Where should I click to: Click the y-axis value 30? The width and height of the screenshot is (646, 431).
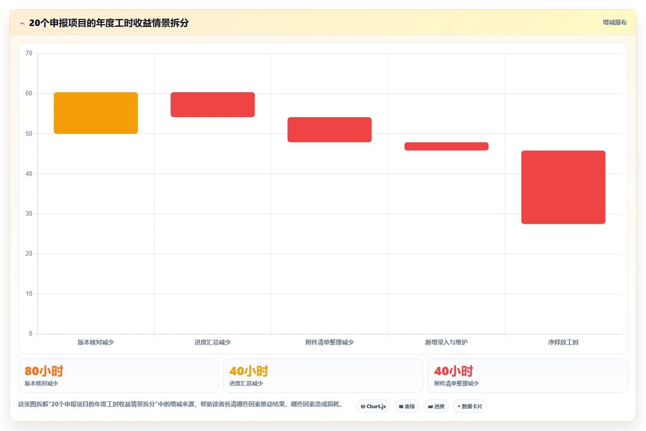(29, 214)
